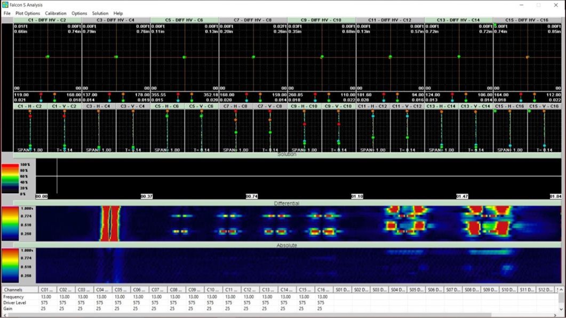Open the Plot Options menu
This screenshot has width=566, height=318.
28,13
